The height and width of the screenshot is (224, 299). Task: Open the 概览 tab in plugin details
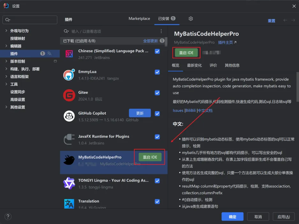(x=176, y=65)
